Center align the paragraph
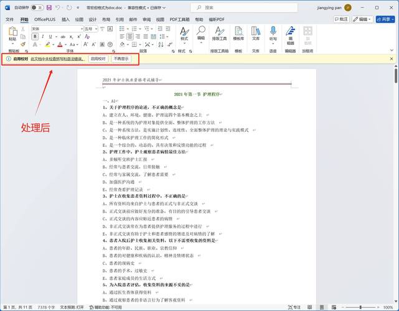Screen dimensions: 399x311 coord(130,37)
